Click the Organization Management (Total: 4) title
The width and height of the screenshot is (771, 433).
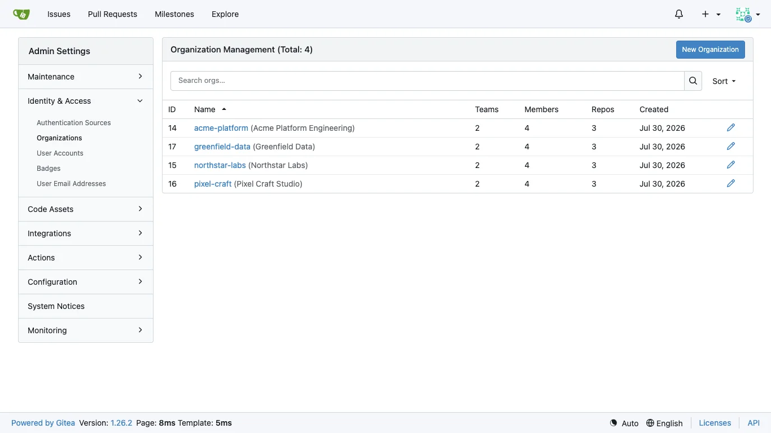pyautogui.click(x=242, y=50)
